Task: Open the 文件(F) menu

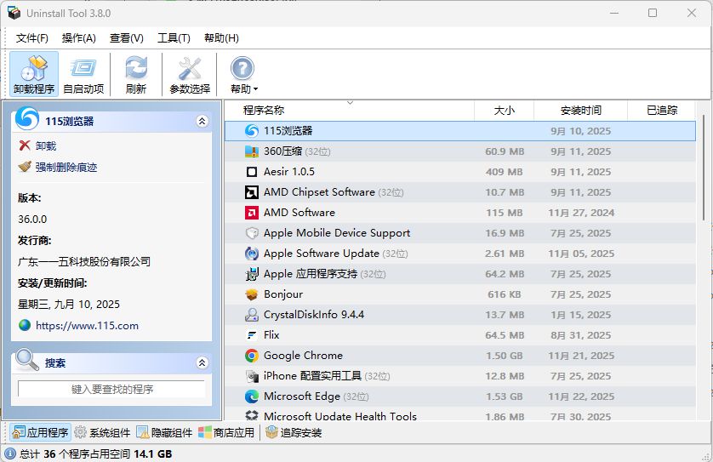Action: pyautogui.click(x=32, y=38)
